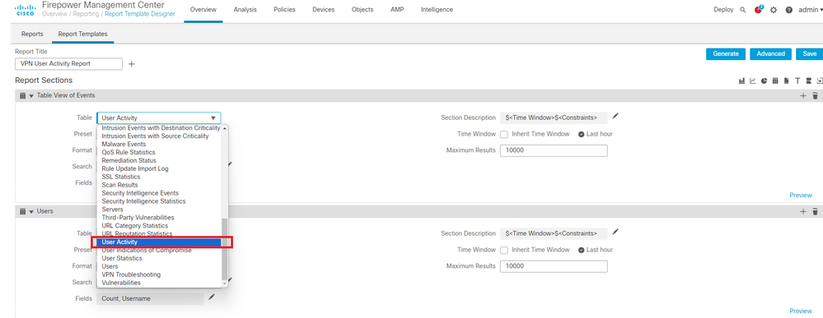
Task: Select SSL Statistics from list
Action: tap(121, 177)
